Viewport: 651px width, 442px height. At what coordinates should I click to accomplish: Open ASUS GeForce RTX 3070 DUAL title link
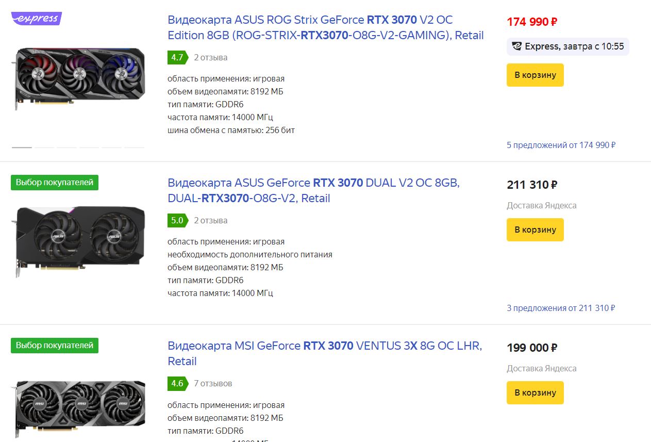point(313,190)
